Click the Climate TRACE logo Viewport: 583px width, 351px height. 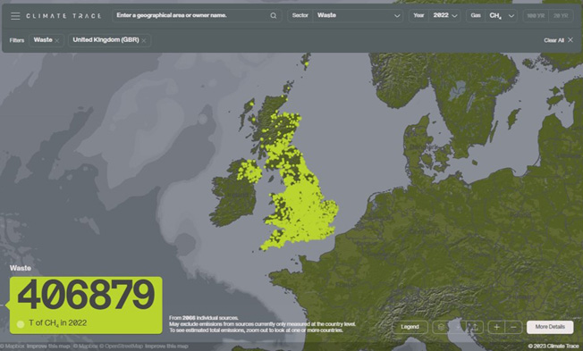click(63, 16)
